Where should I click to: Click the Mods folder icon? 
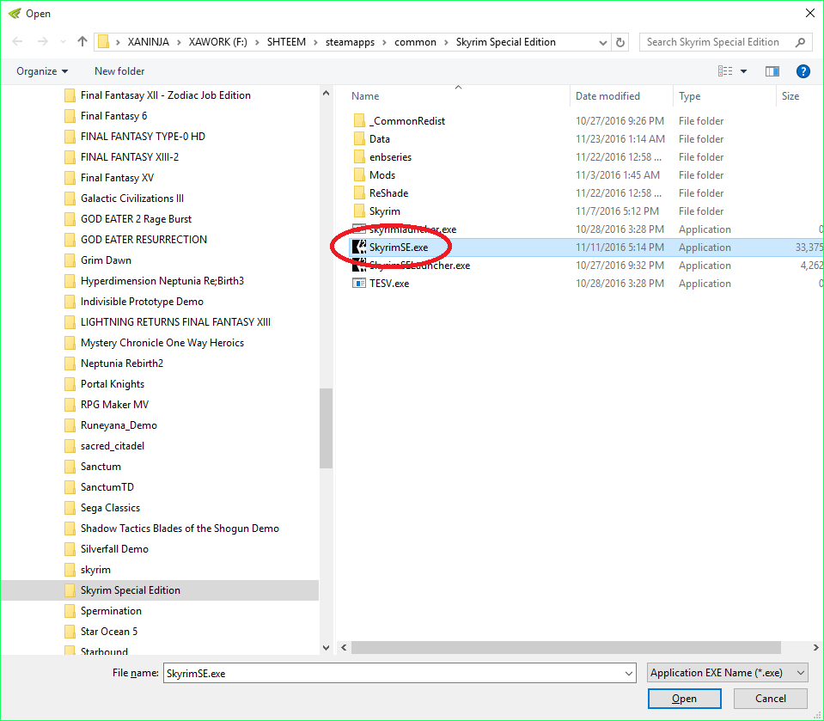[x=359, y=175]
